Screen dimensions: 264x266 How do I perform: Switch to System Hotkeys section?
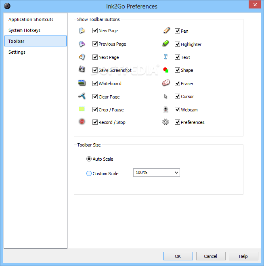[36, 30]
